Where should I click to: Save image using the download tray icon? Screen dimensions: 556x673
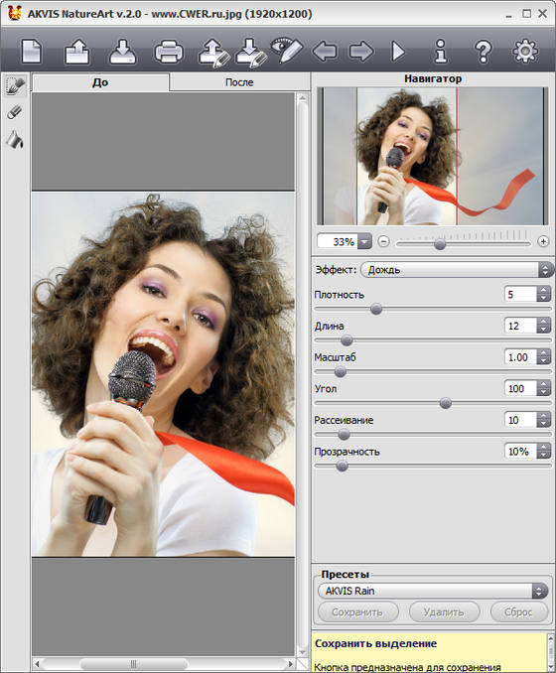pos(123,52)
